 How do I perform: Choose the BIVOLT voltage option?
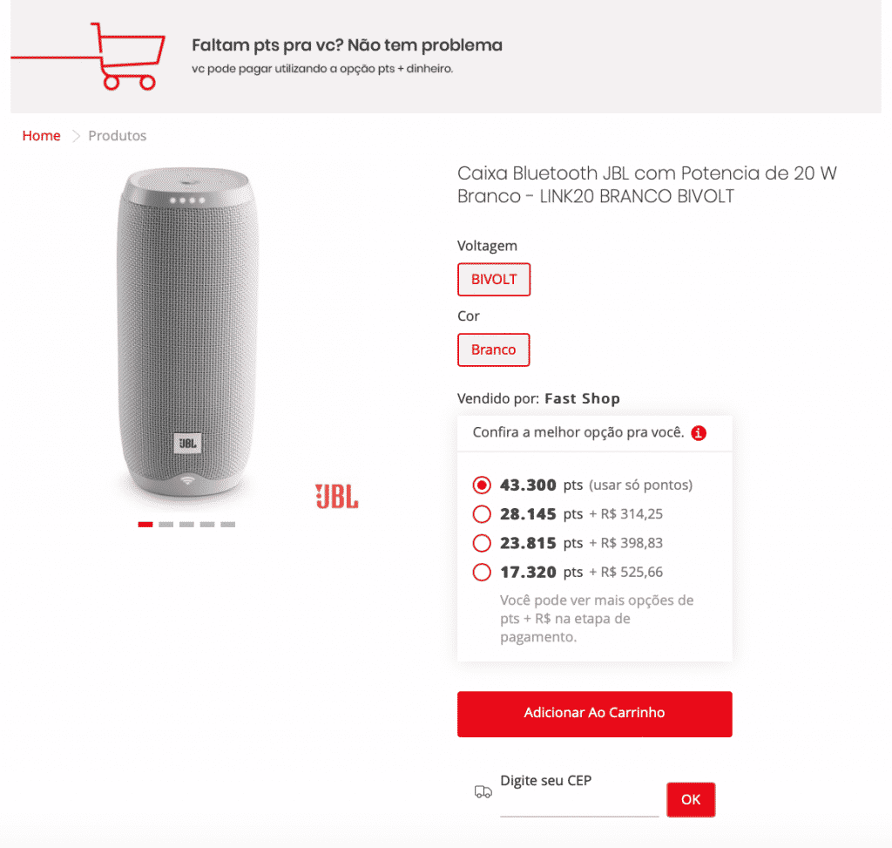click(x=494, y=280)
